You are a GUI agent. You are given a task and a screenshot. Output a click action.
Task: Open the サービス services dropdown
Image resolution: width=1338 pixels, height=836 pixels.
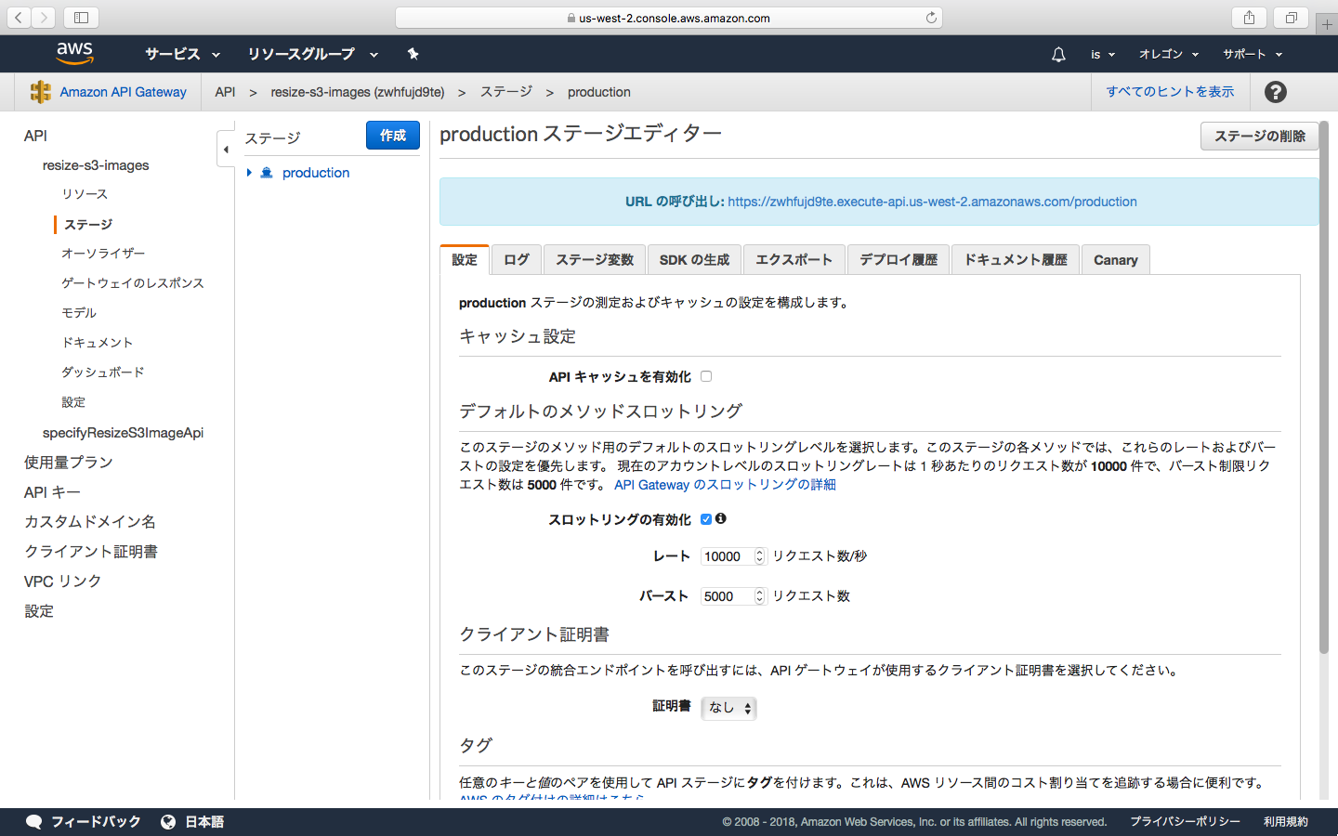[x=182, y=54]
